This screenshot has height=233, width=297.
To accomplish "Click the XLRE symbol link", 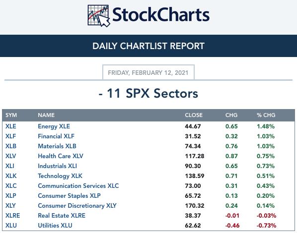I will pyautogui.click(x=13, y=216).
